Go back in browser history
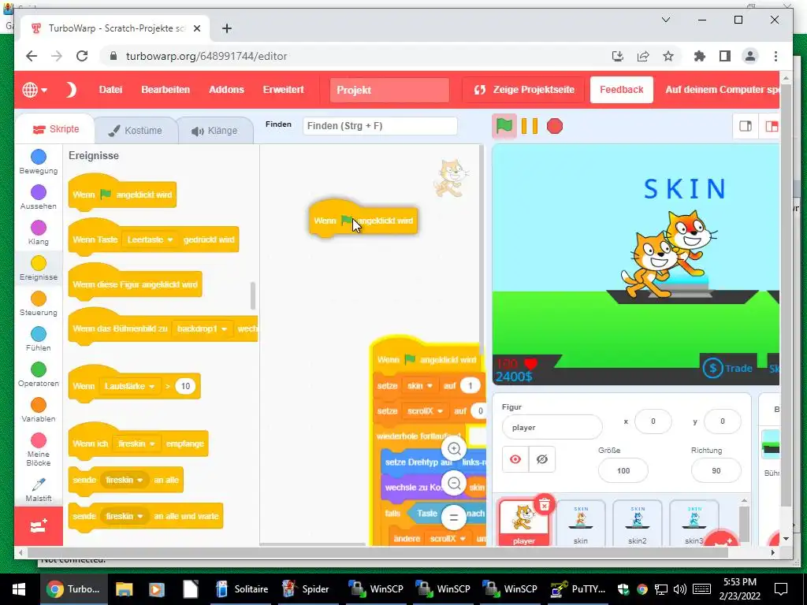This screenshot has width=807, height=605. click(x=32, y=56)
